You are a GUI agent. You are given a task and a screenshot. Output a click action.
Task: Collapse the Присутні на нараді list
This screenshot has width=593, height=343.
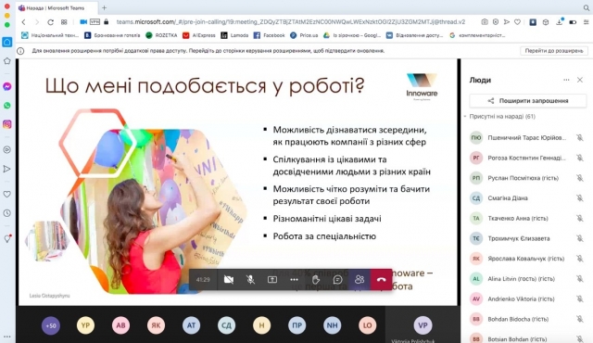[x=465, y=117]
